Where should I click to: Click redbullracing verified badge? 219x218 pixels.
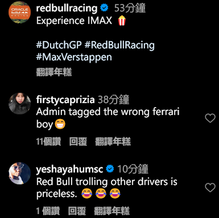[x=104, y=8]
